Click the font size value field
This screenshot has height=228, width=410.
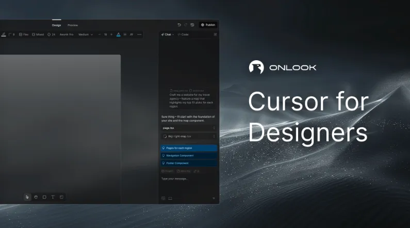[105, 34]
